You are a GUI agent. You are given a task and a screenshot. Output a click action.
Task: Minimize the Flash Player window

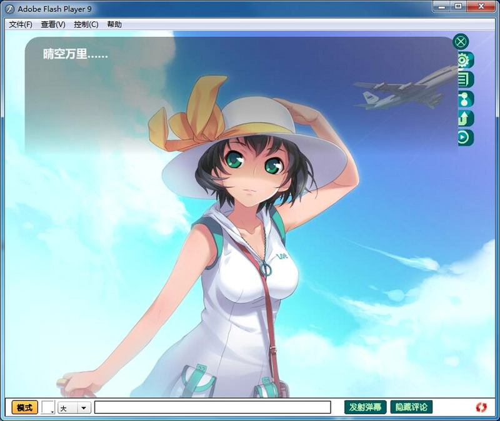[x=442, y=6]
